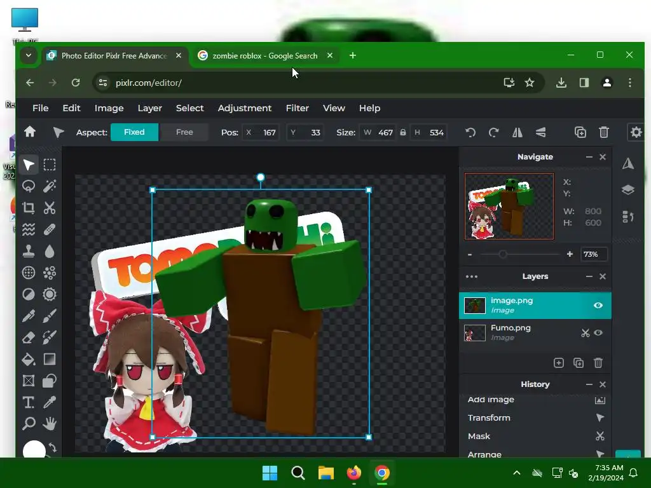Screen dimensions: 651x488
Task: Toggle visibility of image.png layer
Action: (x=598, y=306)
